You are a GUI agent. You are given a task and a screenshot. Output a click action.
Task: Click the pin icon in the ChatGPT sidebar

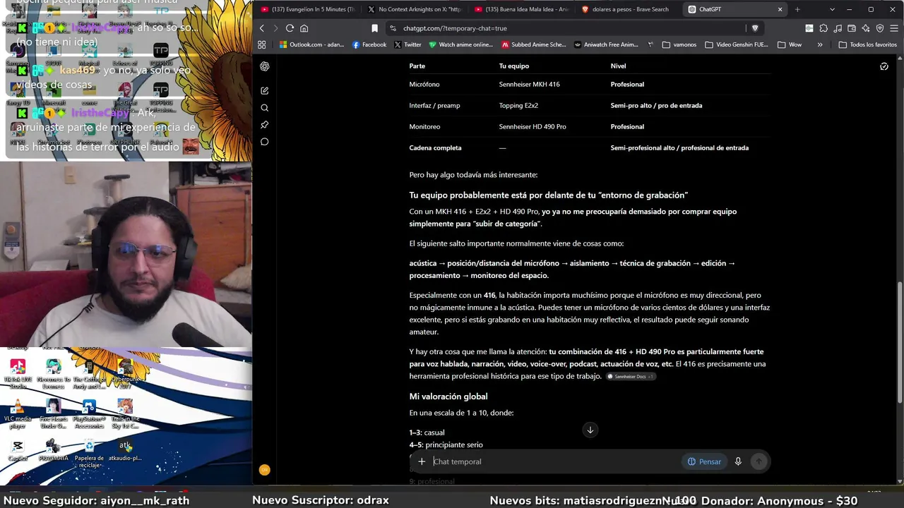(x=265, y=125)
